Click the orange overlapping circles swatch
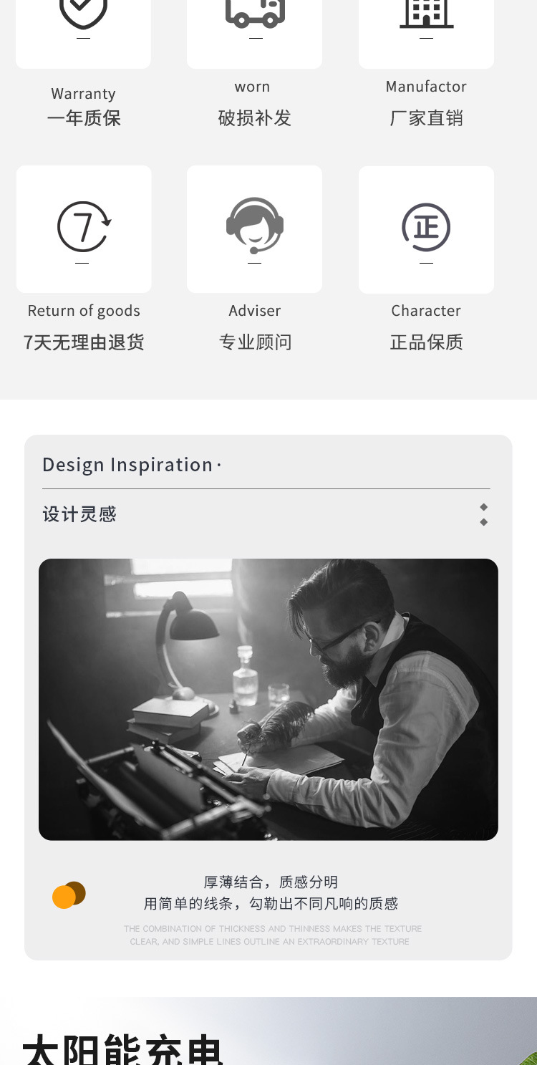 click(x=69, y=895)
